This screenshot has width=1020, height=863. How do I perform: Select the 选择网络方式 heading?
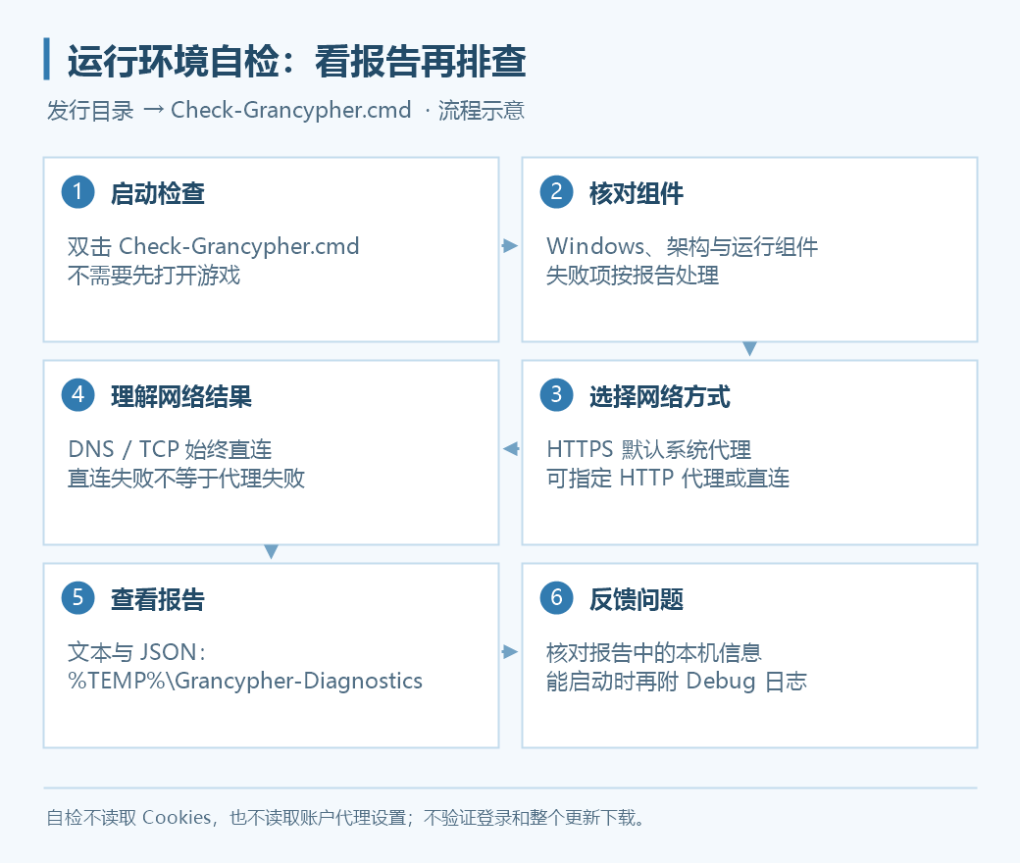pos(660,396)
